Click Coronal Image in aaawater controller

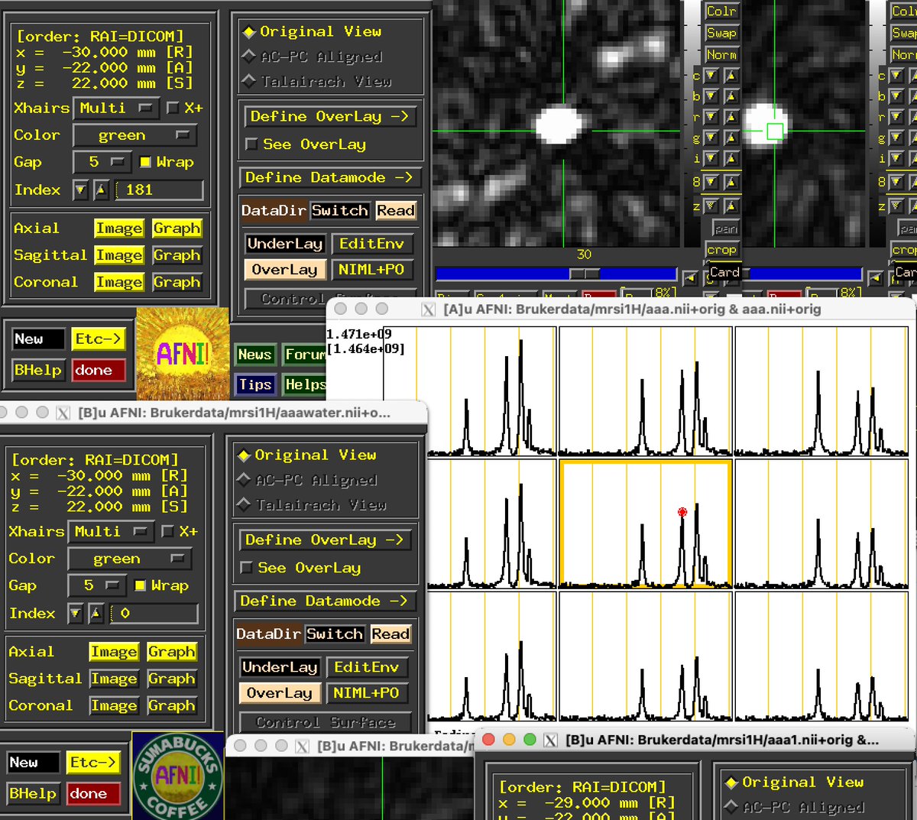pyautogui.click(x=113, y=705)
